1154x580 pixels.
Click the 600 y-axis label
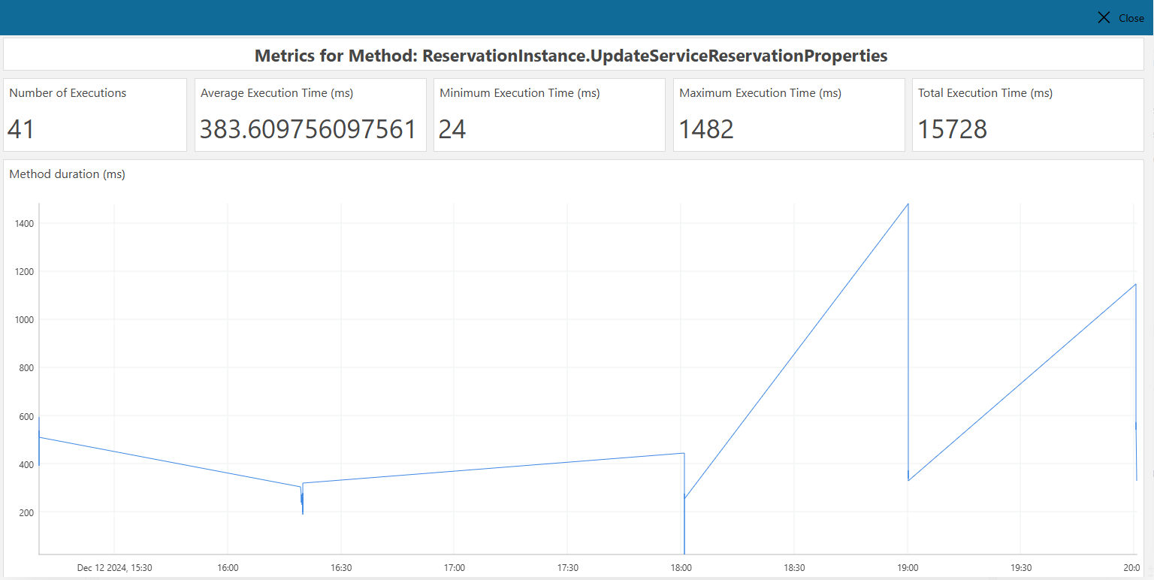[26, 415]
